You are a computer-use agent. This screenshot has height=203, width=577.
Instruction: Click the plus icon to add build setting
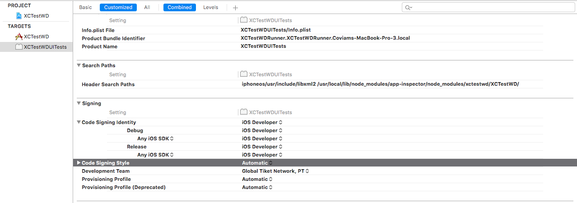[x=235, y=8]
